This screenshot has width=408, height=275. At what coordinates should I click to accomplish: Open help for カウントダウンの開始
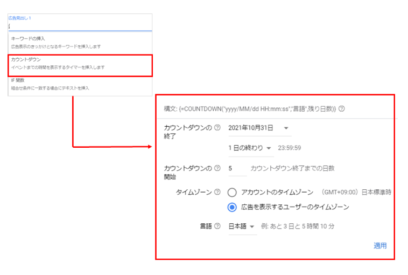[x=217, y=168]
